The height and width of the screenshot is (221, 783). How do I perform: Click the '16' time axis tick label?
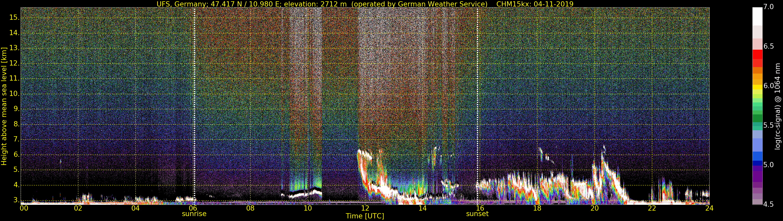click(480, 208)
